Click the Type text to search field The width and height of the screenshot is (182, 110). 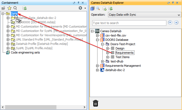click(x=129, y=23)
